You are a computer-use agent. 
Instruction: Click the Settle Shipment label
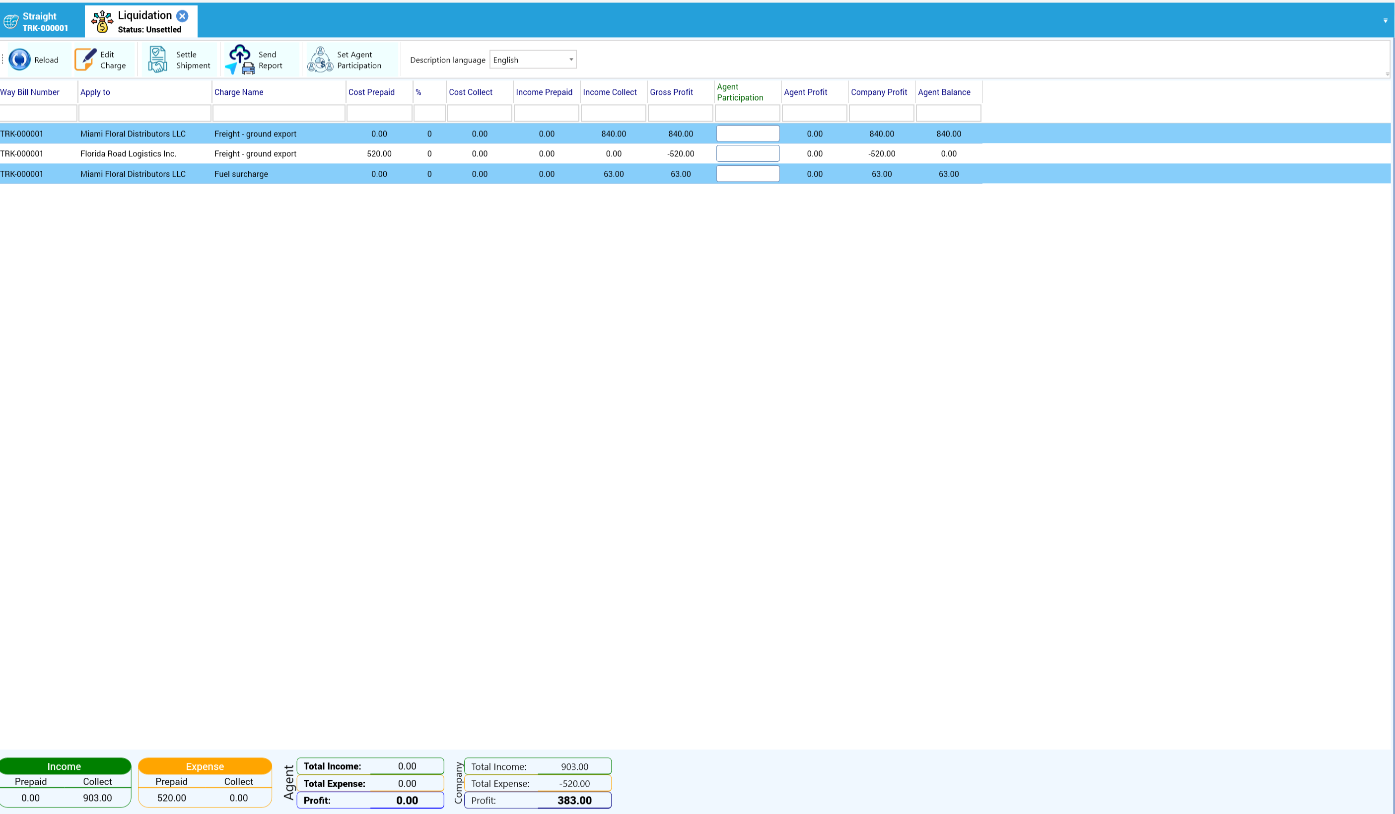(x=193, y=60)
